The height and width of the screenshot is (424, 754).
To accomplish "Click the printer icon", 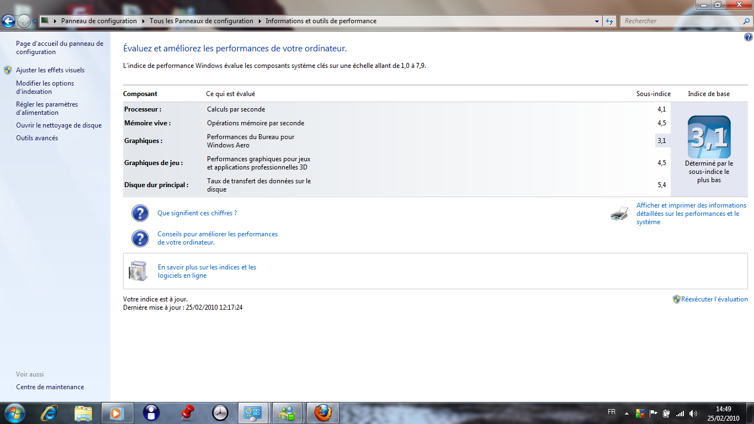I will 619,213.
